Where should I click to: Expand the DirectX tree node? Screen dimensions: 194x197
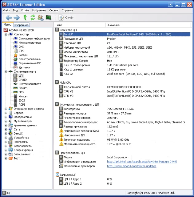click(6, 134)
